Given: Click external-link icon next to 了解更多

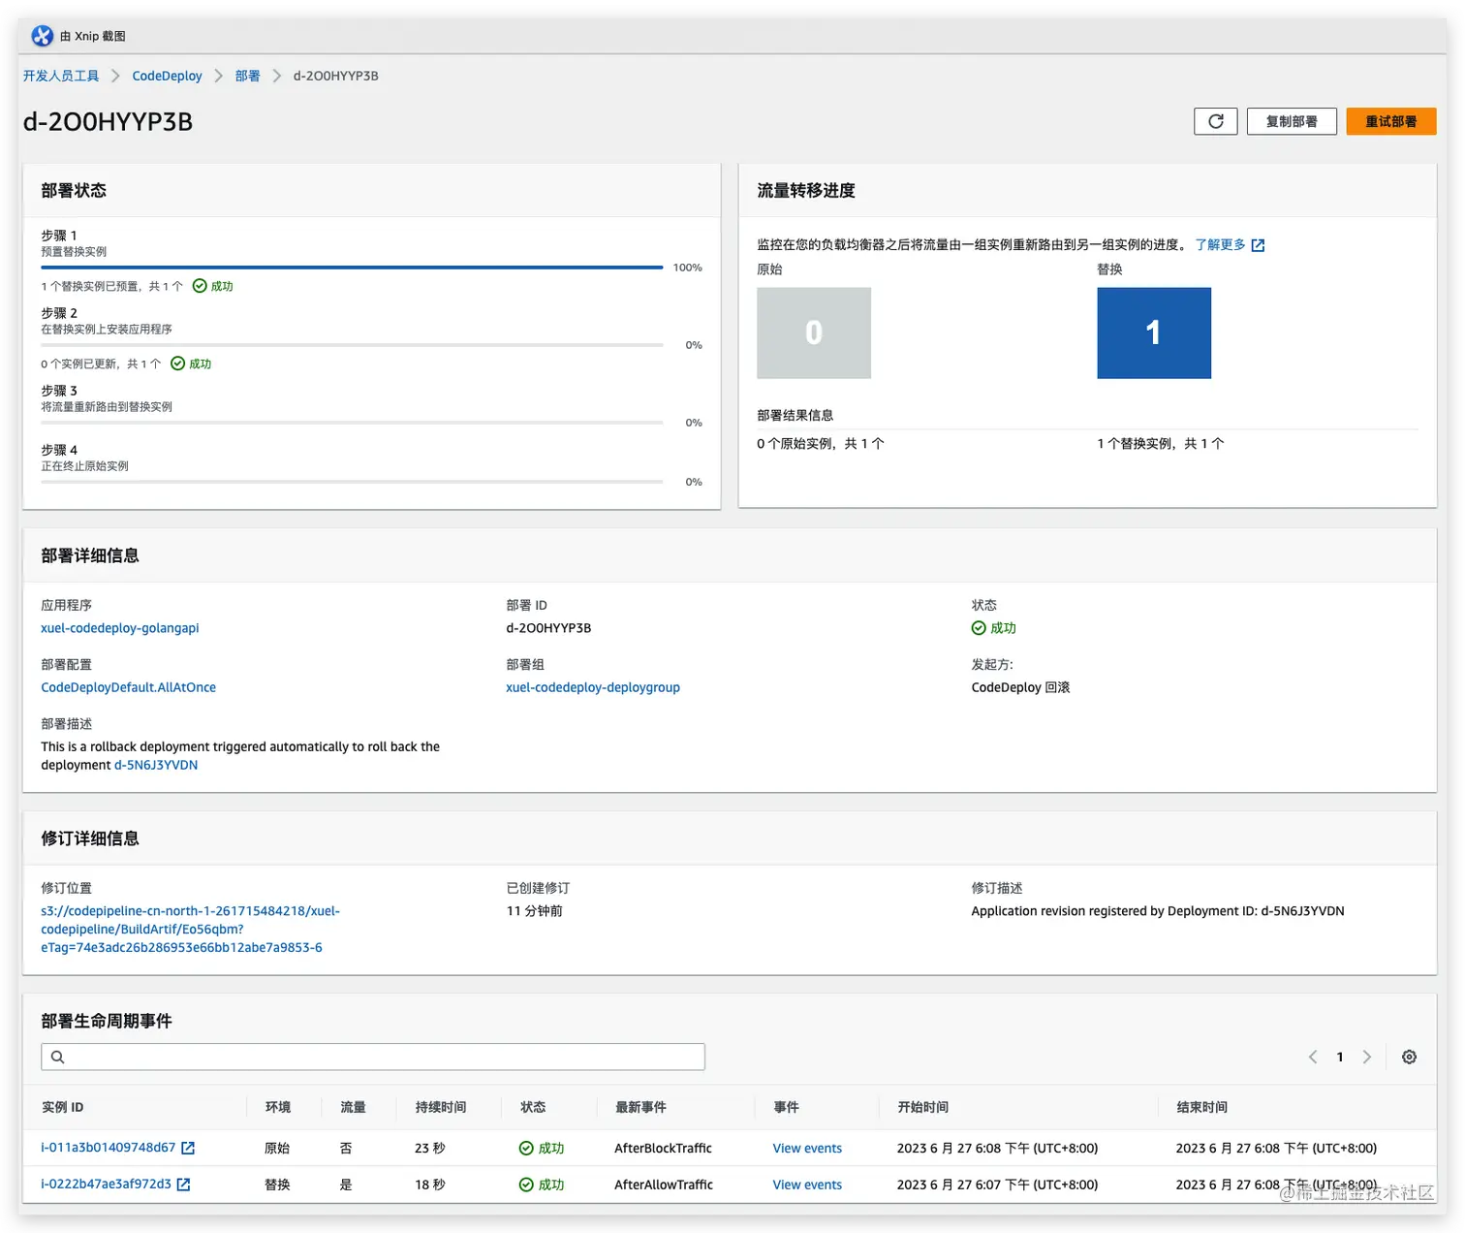Looking at the screenshot, I should tap(1258, 245).
